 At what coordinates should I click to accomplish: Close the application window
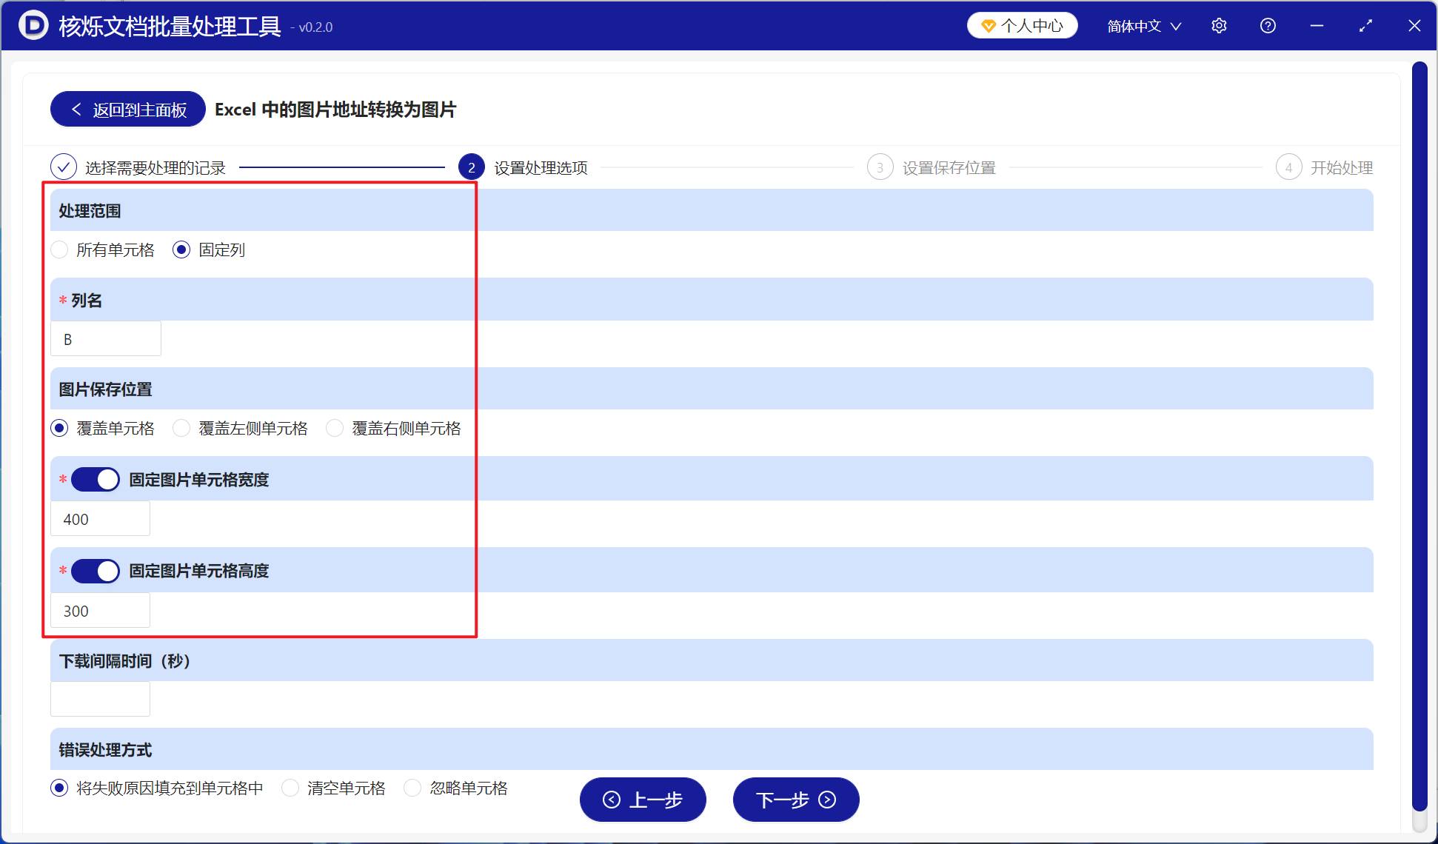(1414, 26)
